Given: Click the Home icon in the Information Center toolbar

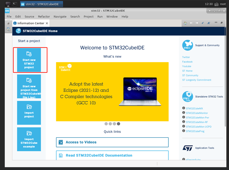Looking at the screenshot, I should click(185, 23).
